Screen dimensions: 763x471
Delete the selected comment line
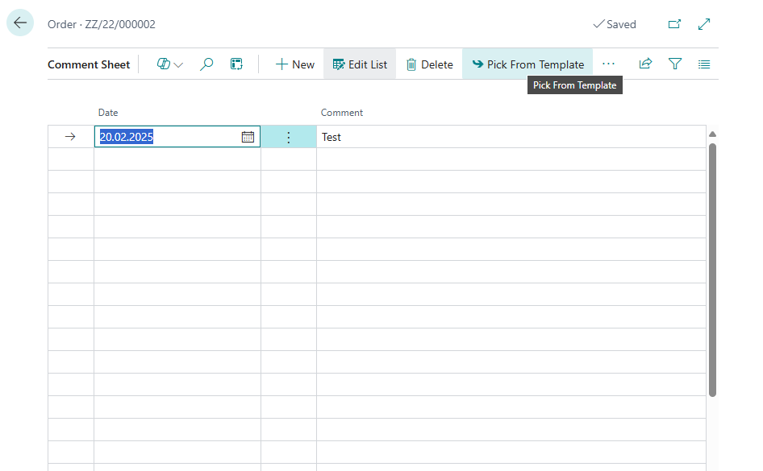(x=429, y=64)
